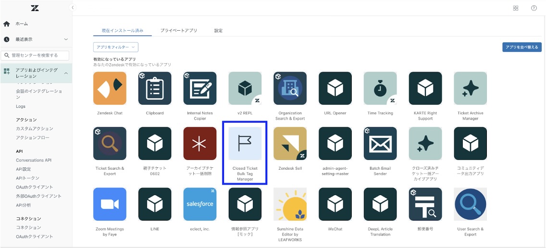Expand the 最近表示 sidebar section
Screen dimensions: 546x248
coord(66,39)
